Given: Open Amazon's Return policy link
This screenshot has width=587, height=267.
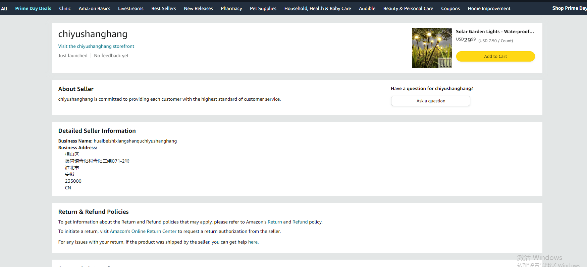Looking at the screenshot, I should click(275, 222).
